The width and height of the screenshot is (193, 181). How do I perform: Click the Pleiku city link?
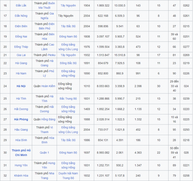tap(51, 55)
